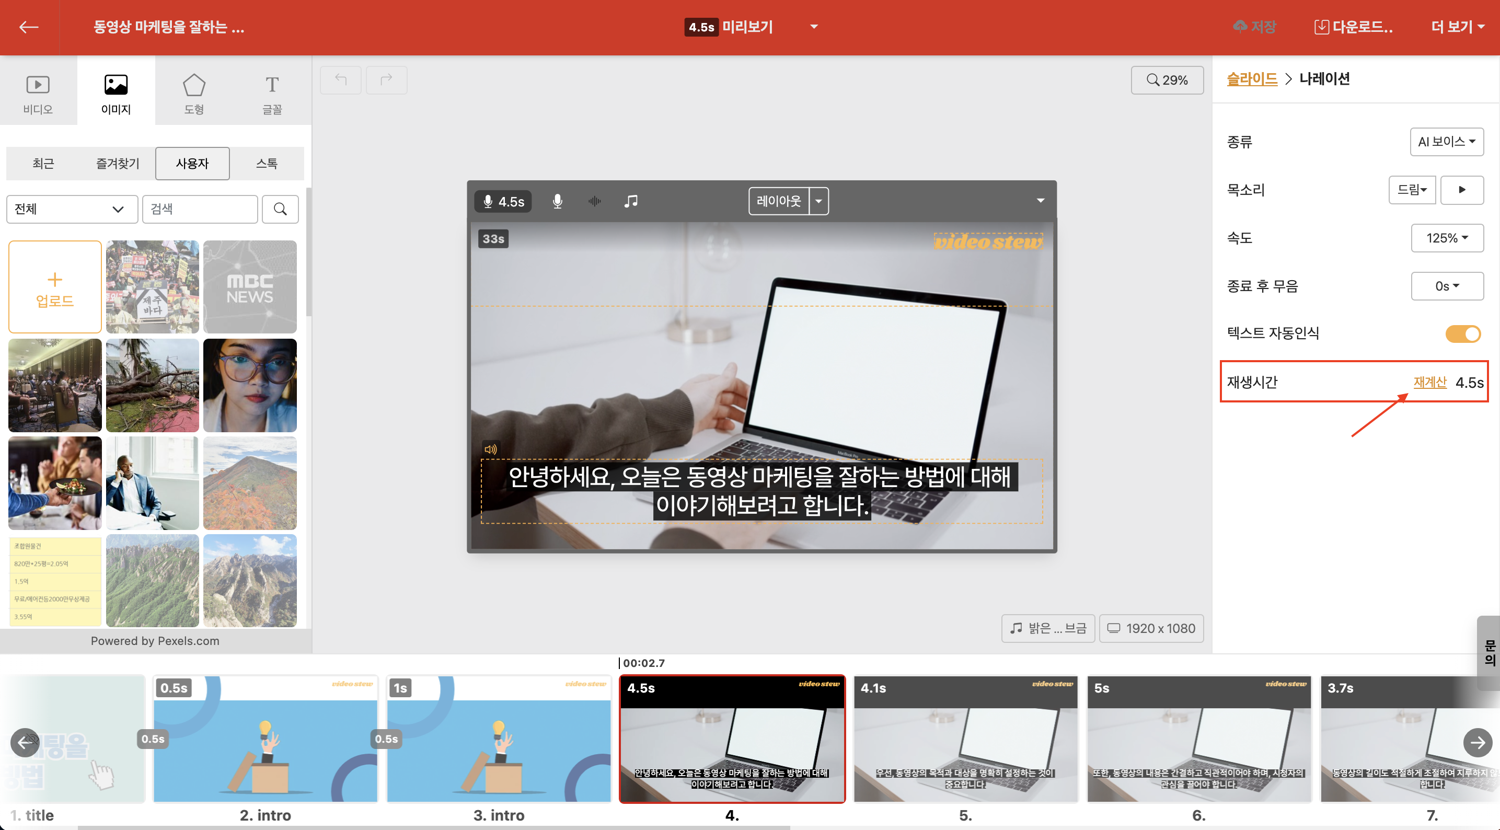Click the undo arrow button
The width and height of the screenshot is (1500, 830).
pos(341,80)
